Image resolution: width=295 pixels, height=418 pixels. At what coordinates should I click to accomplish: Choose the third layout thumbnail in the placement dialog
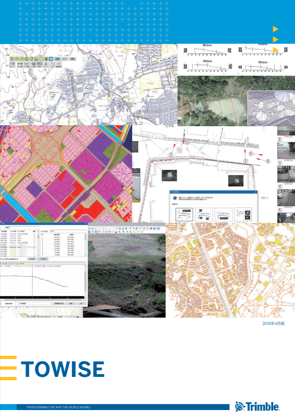pos(223,215)
